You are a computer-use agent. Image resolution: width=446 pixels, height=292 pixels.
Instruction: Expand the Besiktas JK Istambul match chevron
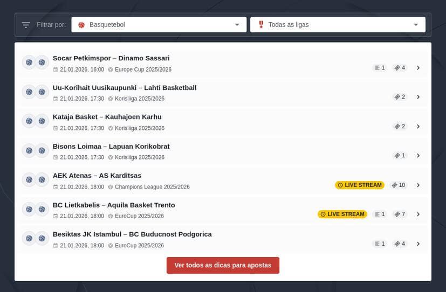click(x=418, y=244)
